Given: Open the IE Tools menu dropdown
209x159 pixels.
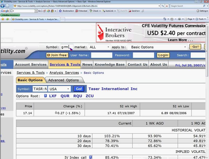Looking at the screenshot, I should pyautogui.click(x=201, y=19).
